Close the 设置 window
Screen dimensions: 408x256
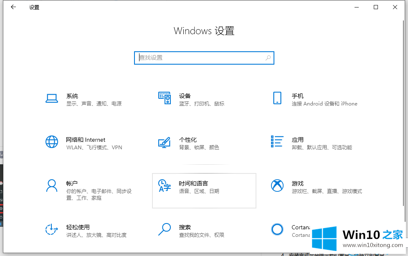click(395, 7)
